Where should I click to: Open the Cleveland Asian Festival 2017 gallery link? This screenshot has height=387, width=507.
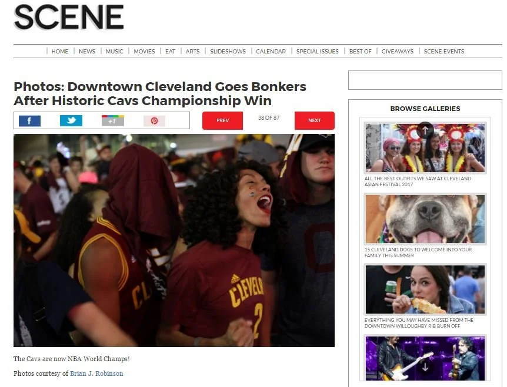(x=418, y=181)
